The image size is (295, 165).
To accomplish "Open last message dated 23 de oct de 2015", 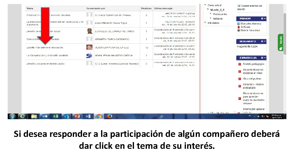I will 179,65.
